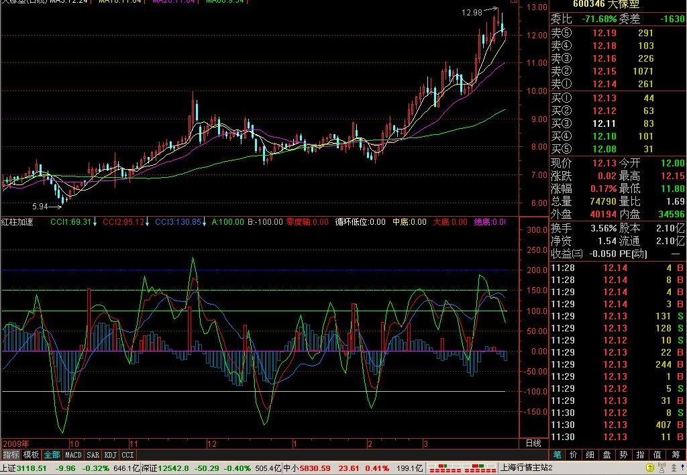The width and height of the screenshot is (687, 475).
Task: Click the CCI2:95.12 indicator value
Action: point(123,221)
